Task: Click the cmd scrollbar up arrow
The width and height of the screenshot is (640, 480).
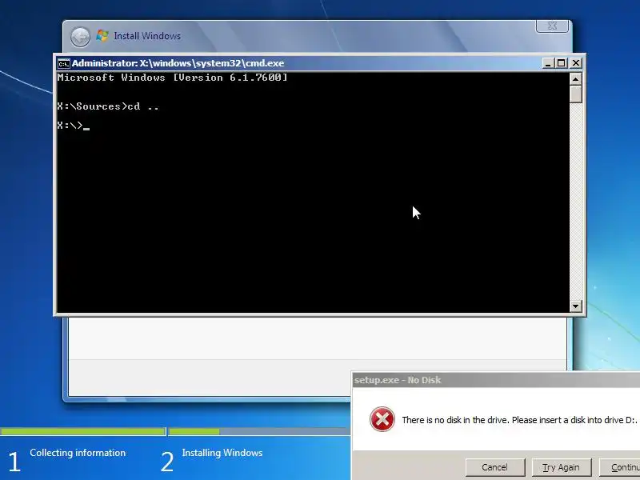Action: coord(575,79)
